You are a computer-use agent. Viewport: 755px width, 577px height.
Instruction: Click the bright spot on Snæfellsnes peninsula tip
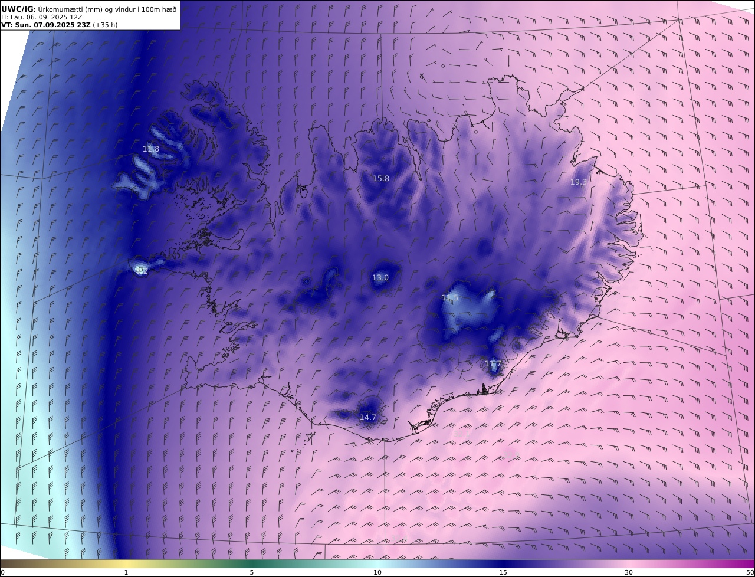point(140,269)
